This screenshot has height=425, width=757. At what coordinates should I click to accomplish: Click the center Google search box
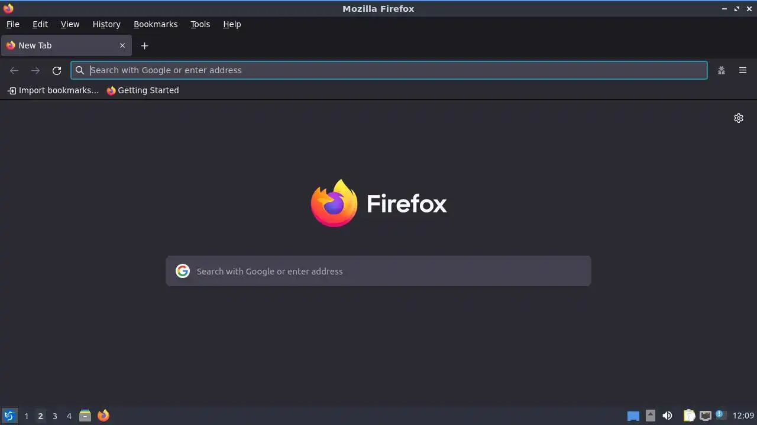[378, 271]
